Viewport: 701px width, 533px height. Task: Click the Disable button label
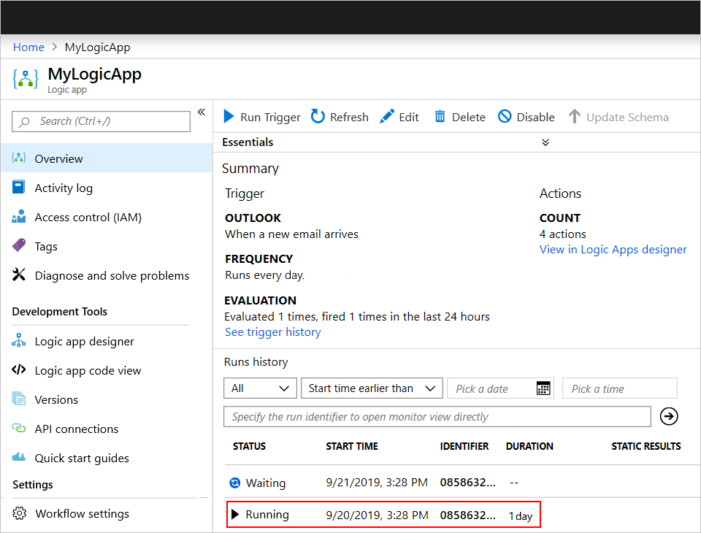[535, 117]
